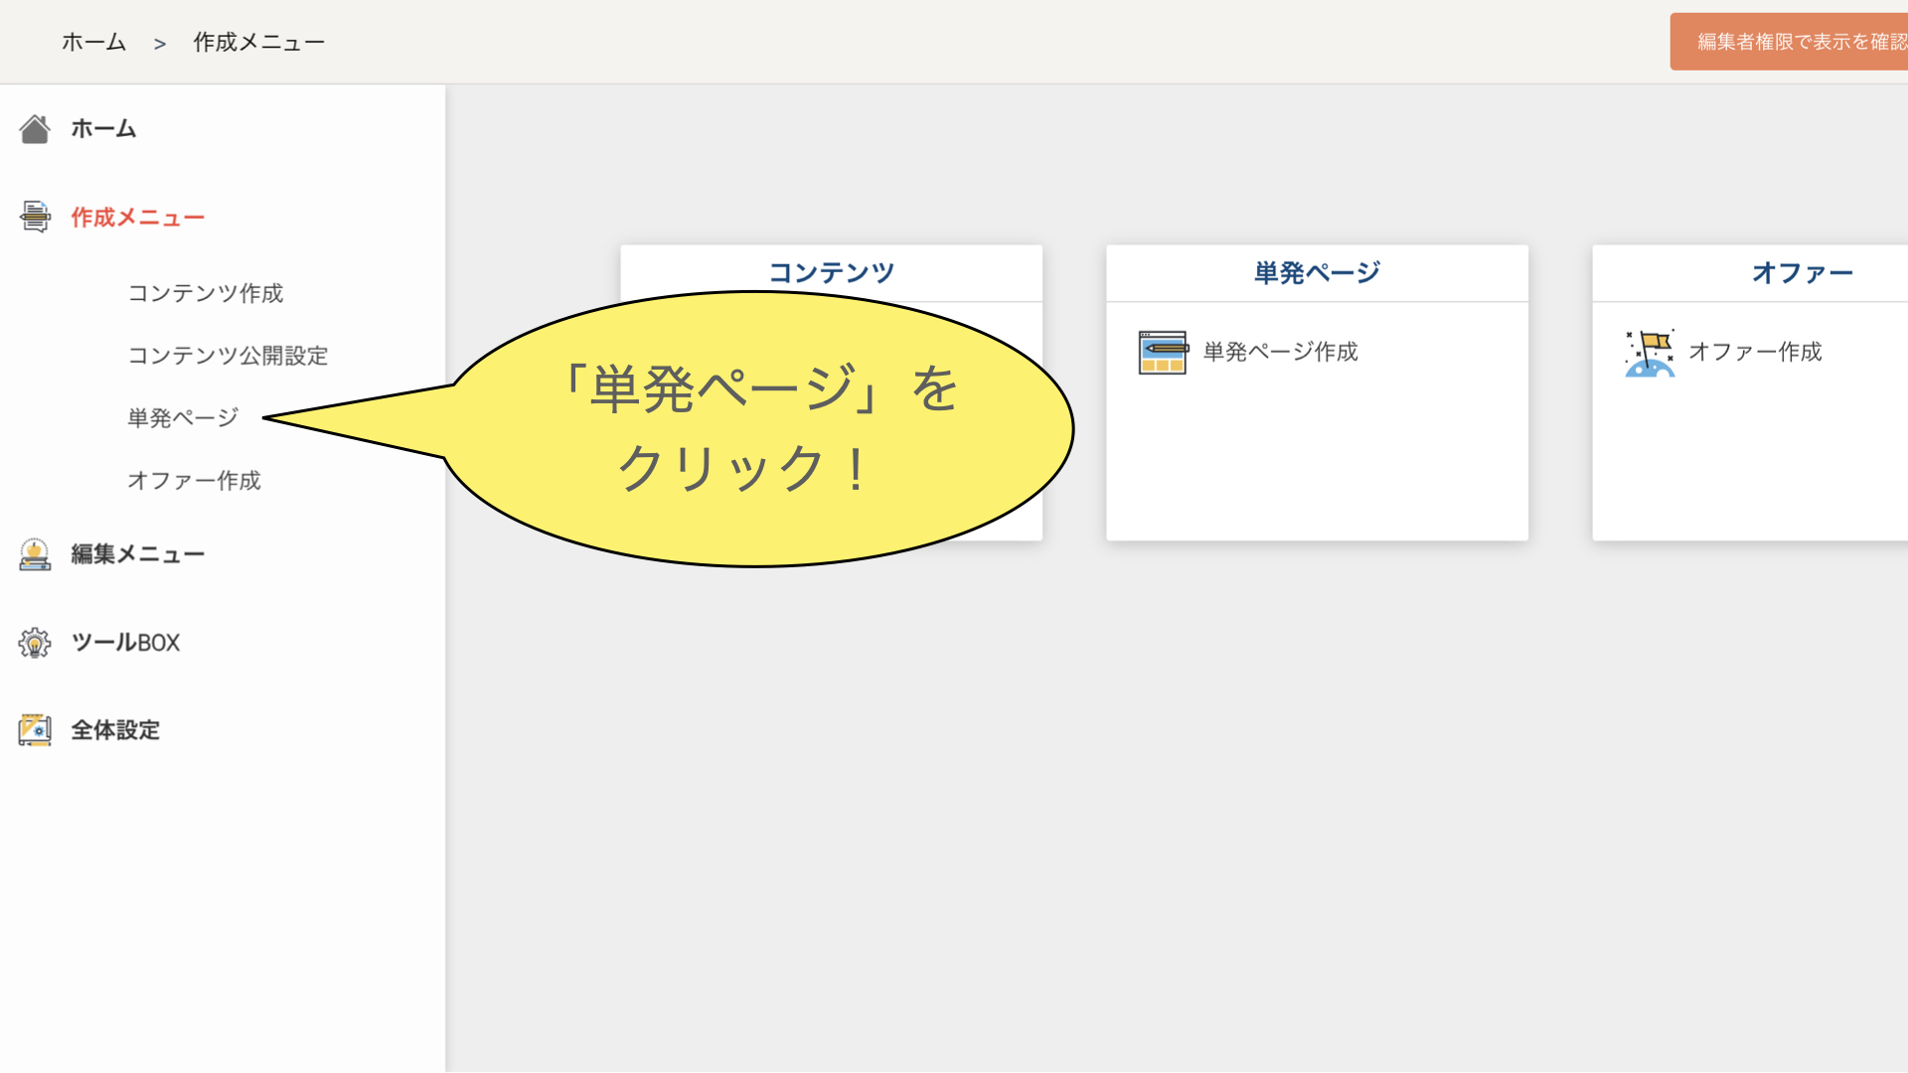
Task: Select コンテンツ公開設定 submenu item
Action: tap(228, 356)
